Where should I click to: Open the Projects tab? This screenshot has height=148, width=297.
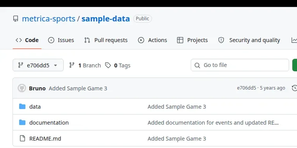coord(192,40)
